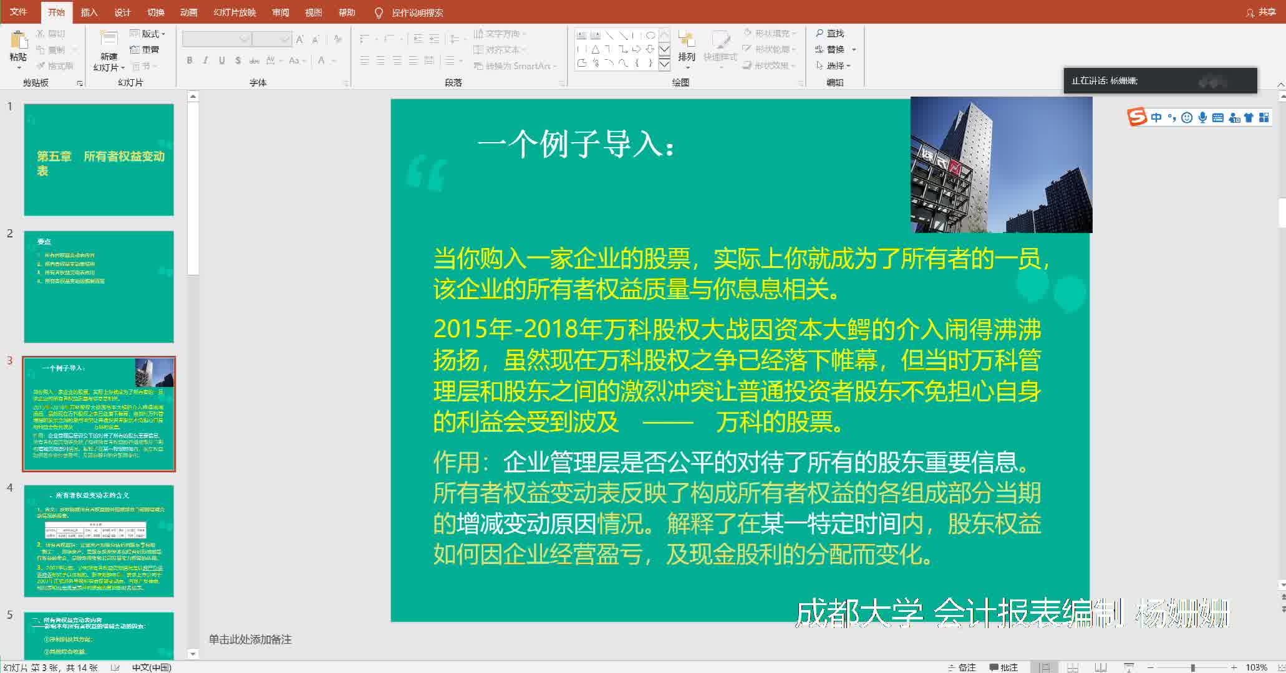Switch to Slide Sorter view icon
Screen dimensions: 1286x673
click(x=1073, y=667)
